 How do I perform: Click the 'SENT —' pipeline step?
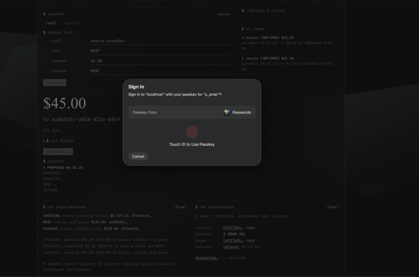point(49,184)
